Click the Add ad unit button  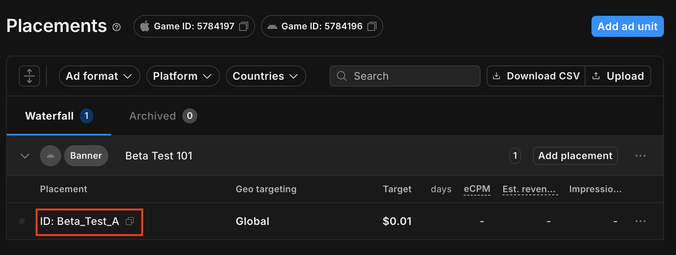tap(627, 26)
